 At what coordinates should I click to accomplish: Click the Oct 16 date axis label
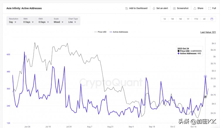(x=193, y=127)
